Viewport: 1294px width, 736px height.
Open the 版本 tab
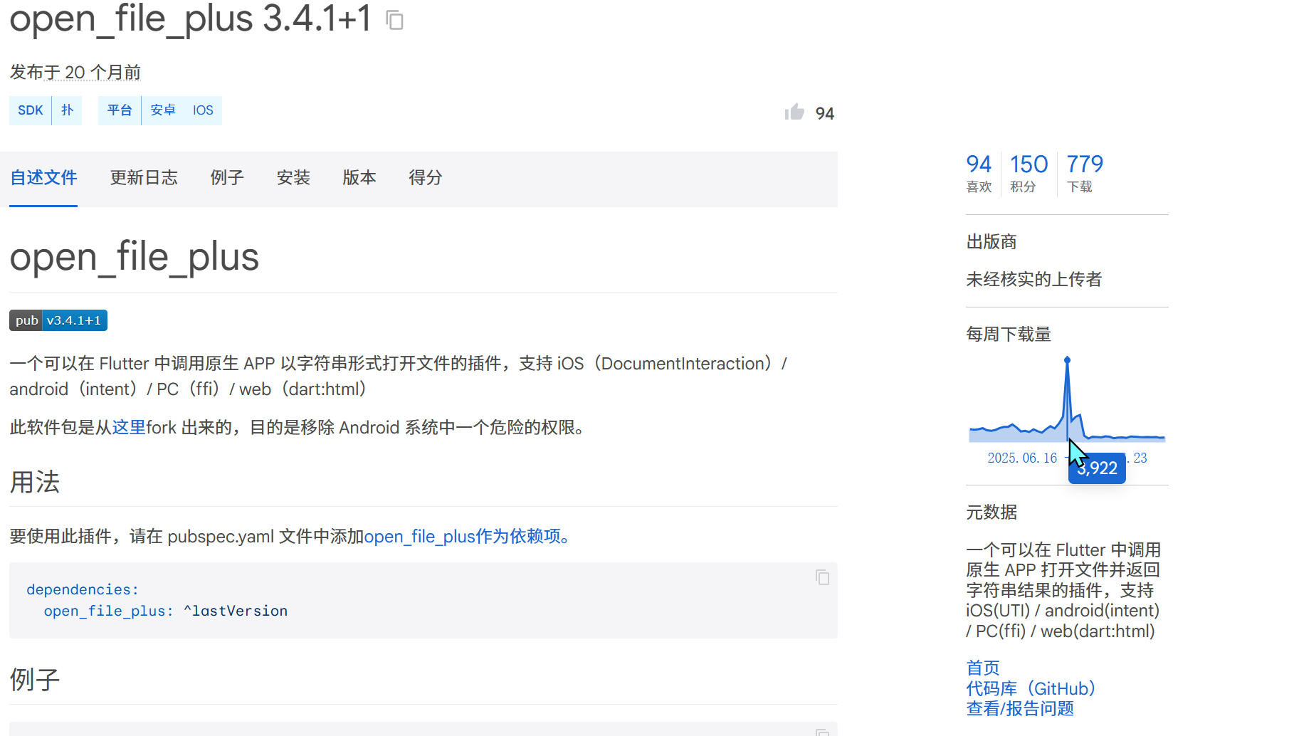[x=359, y=178]
